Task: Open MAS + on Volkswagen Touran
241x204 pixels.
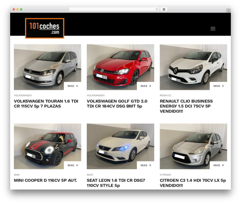Action: 73,86
